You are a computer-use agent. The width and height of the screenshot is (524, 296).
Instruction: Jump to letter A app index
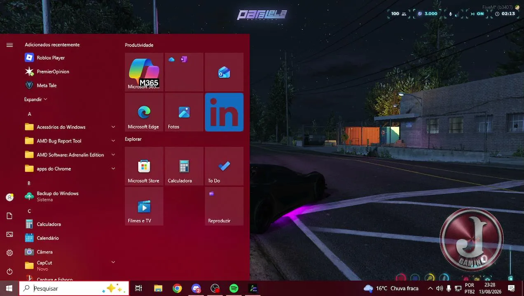(x=29, y=114)
